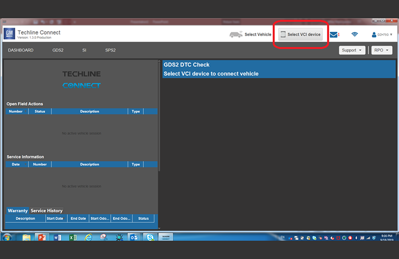Click the left panel scroll down arrow
The width and height of the screenshot is (399, 259).
pos(159,228)
